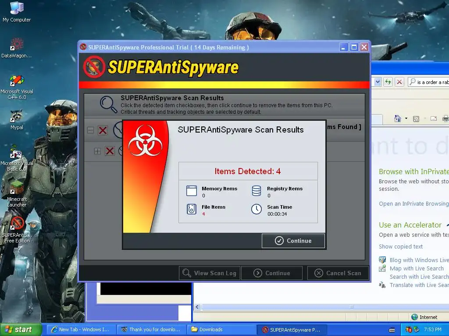Click the Show copied text link
Viewport: 449px width, 336px height.
pyautogui.click(x=401, y=247)
